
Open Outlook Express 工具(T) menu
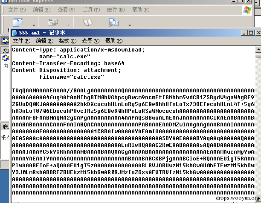pos(91,10)
